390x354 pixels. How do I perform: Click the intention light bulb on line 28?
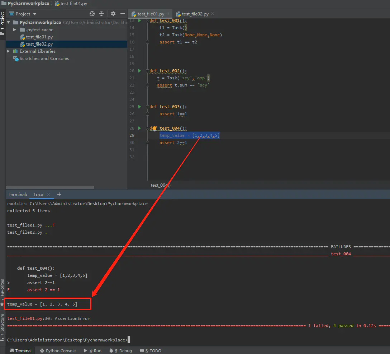tap(154, 128)
